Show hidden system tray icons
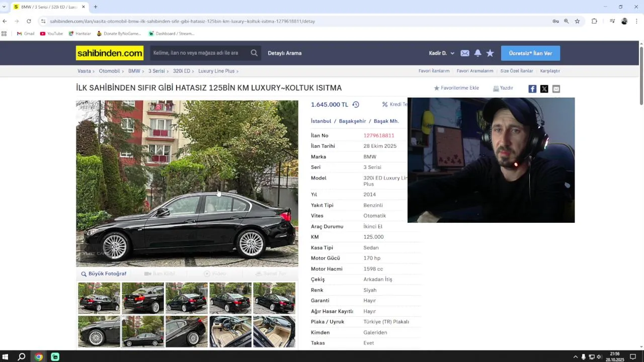Image resolution: width=644 pixels, height=362 pixels. [576, 356]
